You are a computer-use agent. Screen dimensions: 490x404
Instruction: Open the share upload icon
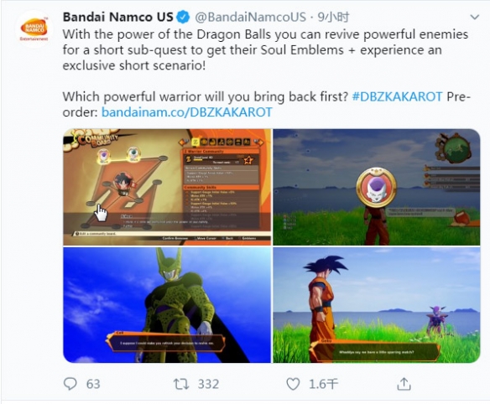pyautogui.click(x=404, y=384)
